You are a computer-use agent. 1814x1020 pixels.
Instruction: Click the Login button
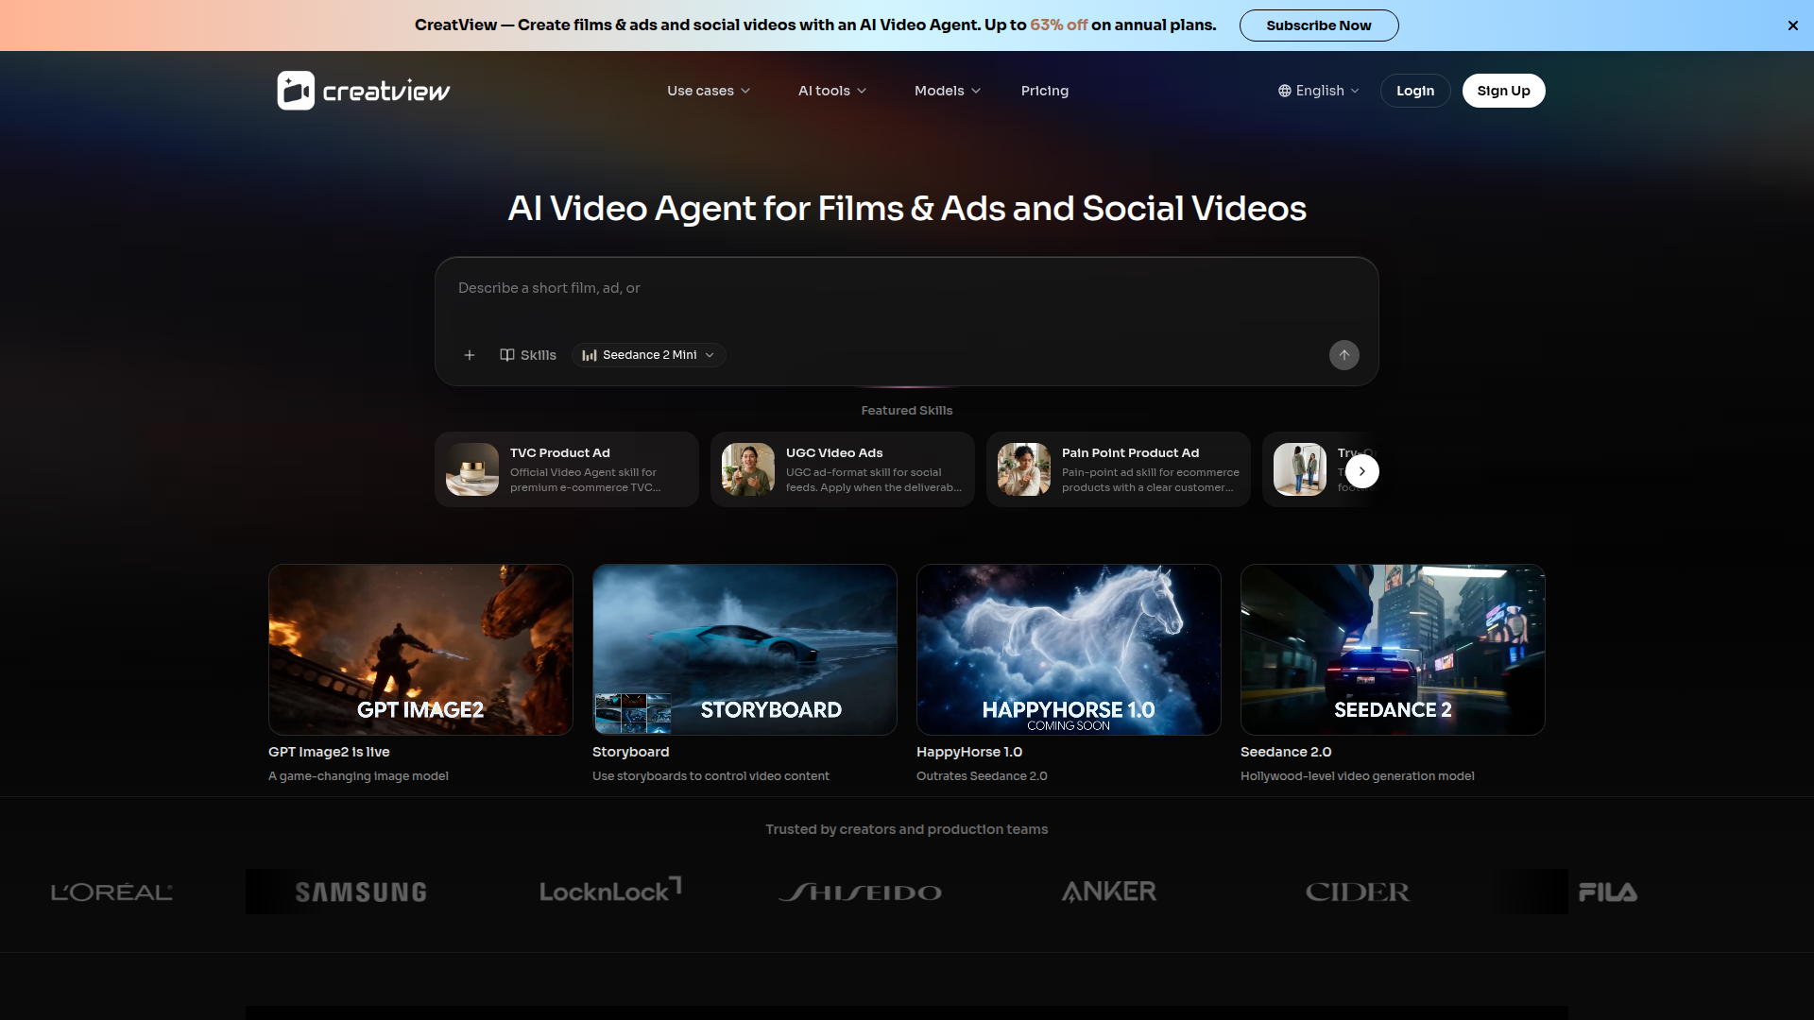[x=1415, y=91]
